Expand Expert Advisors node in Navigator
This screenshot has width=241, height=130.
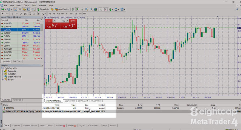[2, 77]
